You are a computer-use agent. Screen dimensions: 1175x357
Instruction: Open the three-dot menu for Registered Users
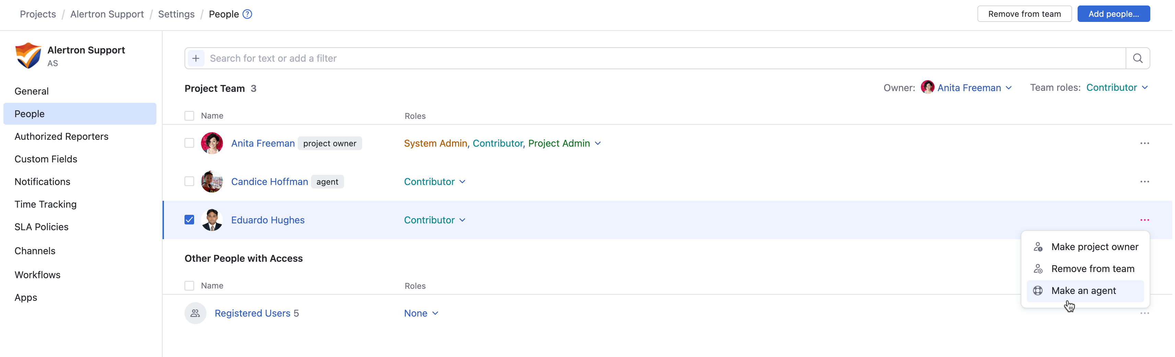coord(1144,313)
